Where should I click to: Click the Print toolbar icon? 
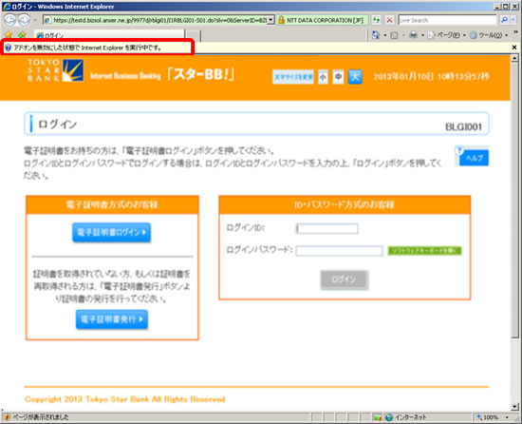point(413,34)
